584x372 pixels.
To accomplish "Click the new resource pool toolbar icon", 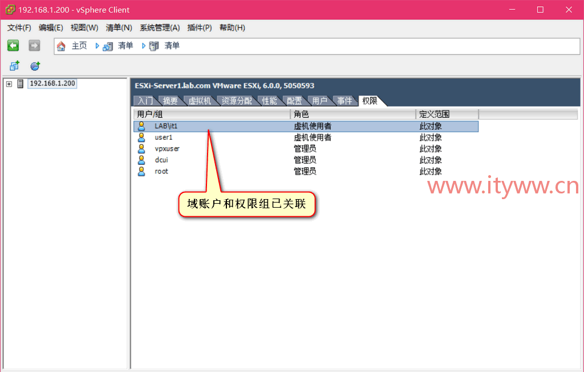I will click(x=35, y=66).
